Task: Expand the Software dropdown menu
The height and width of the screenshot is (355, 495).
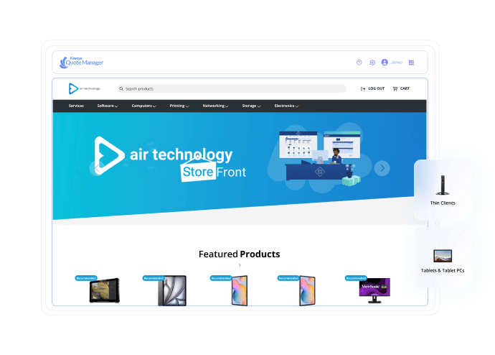Action: pyautogui.click(x=108, y=106)
